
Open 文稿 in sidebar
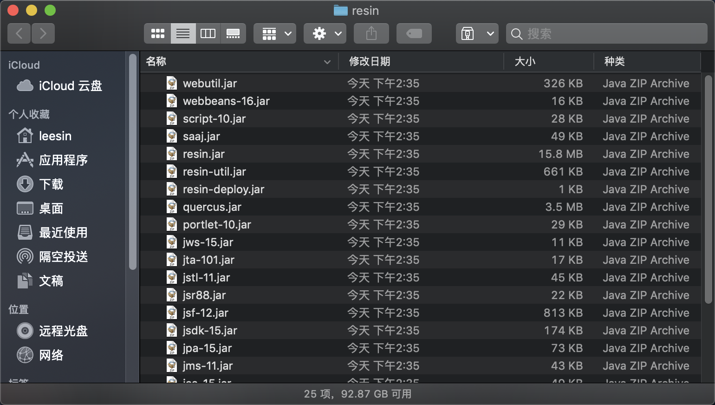(40, 281)
